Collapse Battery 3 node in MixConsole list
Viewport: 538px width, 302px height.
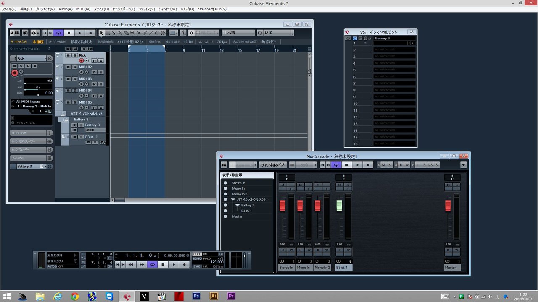click(237, 205)
